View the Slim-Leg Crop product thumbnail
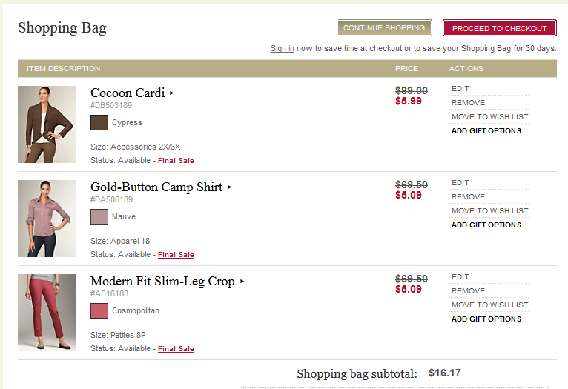The height and width of the screenshot is (389, 568). pos(47,313)
